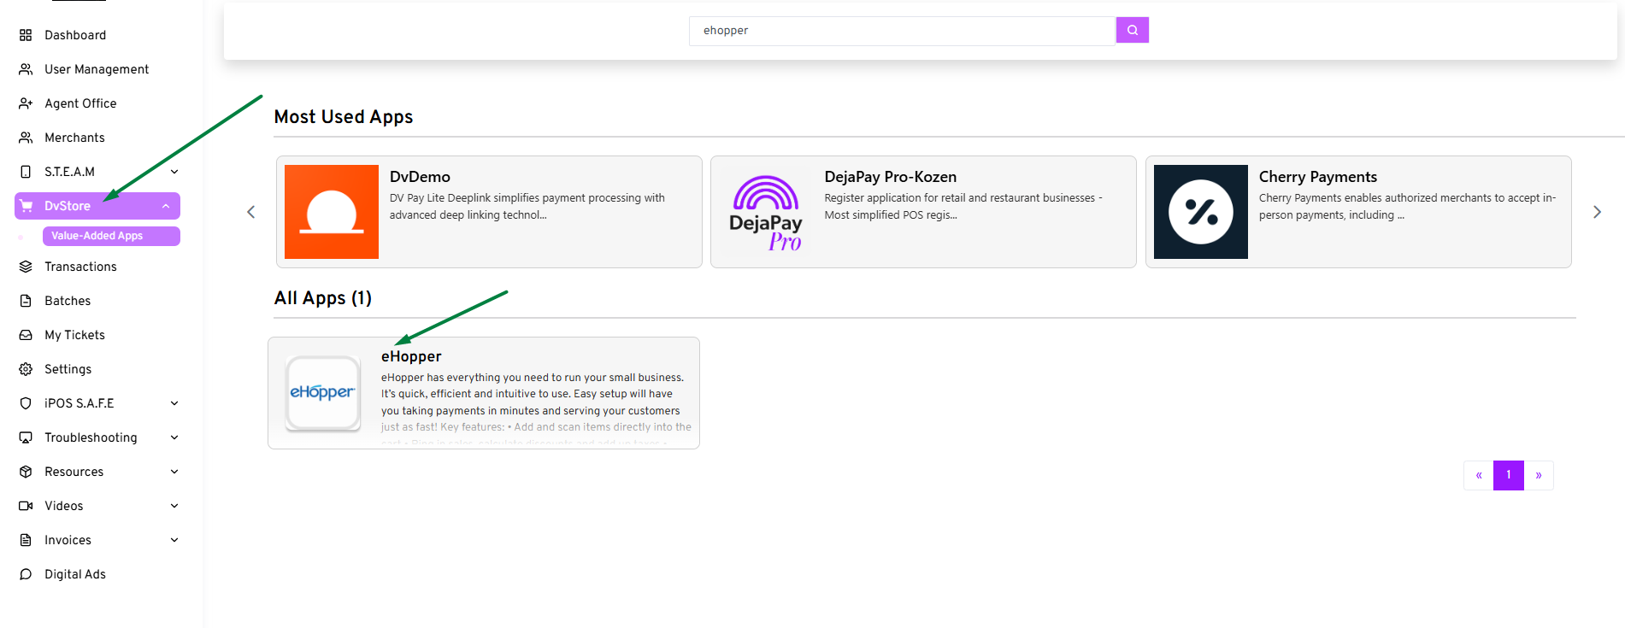Click the Batches document icon

[x=26, y=301]
